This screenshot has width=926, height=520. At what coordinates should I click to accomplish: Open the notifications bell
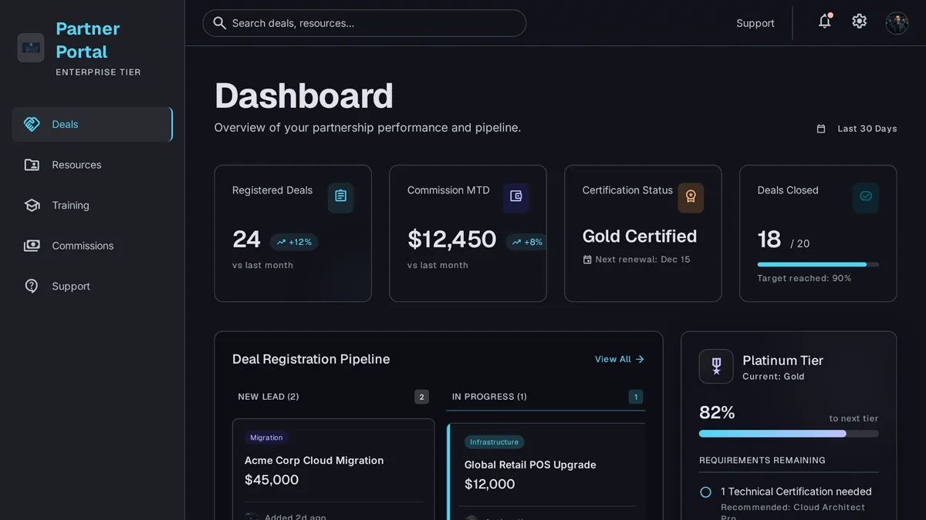825,21
